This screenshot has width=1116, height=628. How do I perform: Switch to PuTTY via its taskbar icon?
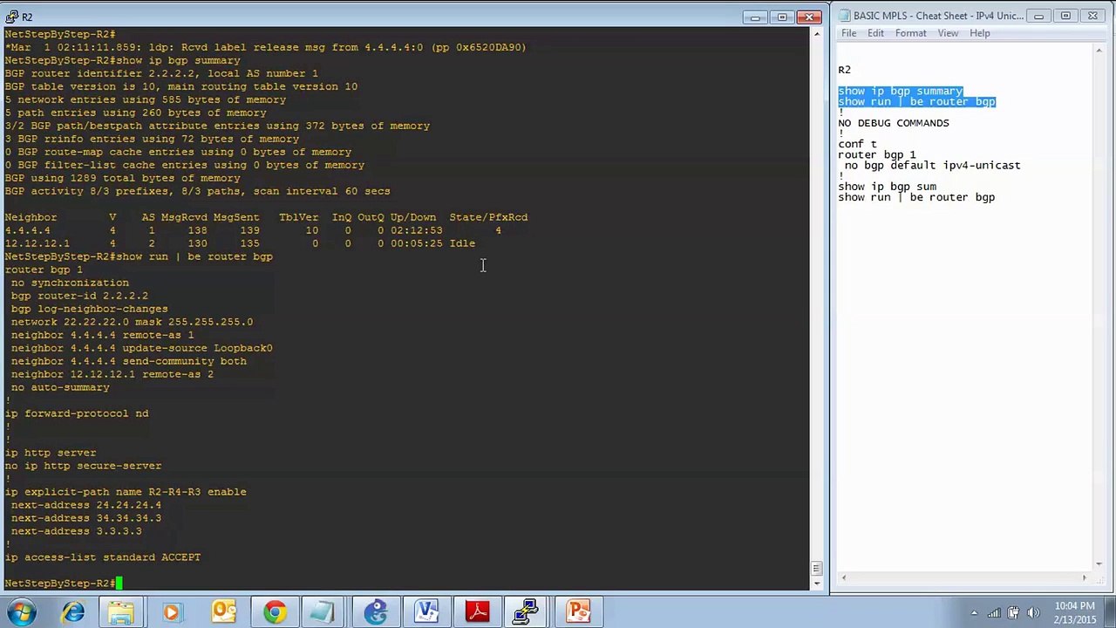pyautogui.click(x=526, y=612)
